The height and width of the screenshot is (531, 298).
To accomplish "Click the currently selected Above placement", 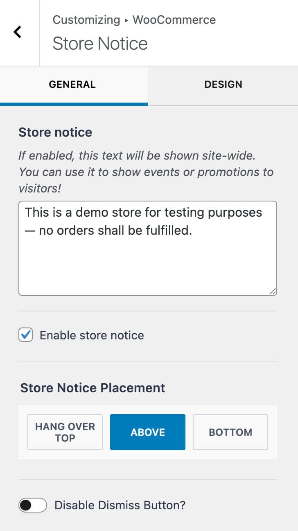I will point(147,432).
